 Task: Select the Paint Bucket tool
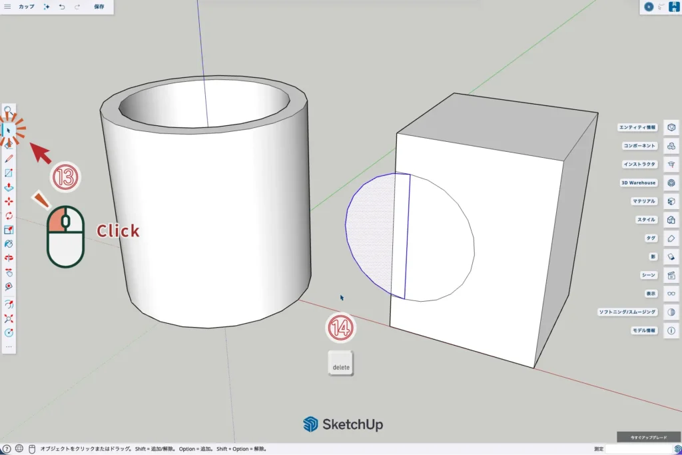[9, 244]
